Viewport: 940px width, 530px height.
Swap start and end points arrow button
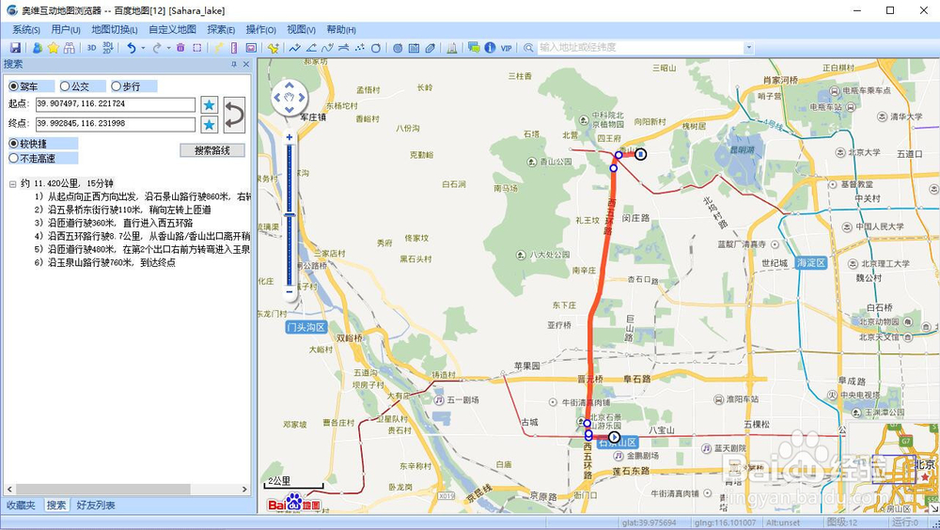(x=234, y=115)
